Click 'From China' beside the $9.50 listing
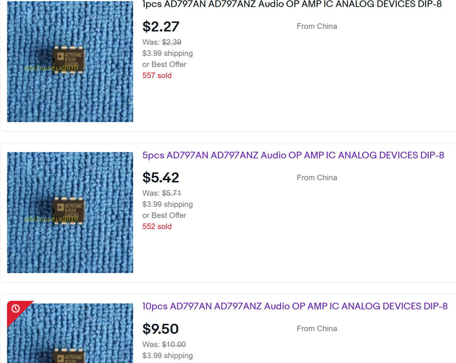 [317, 329]
